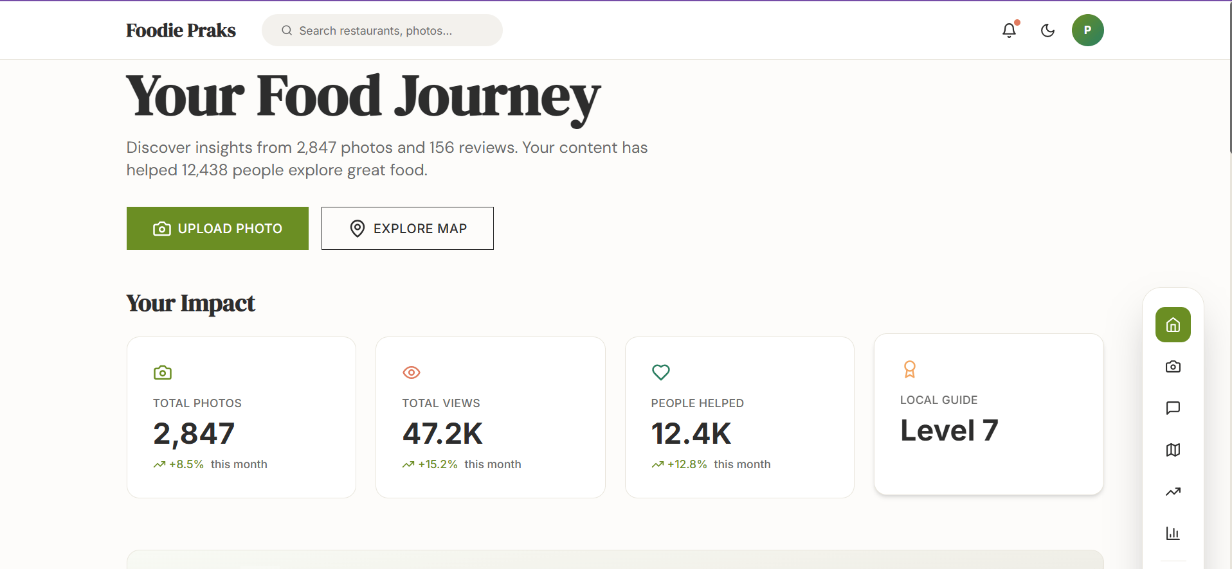Open the chat bubble icon in side navigation
This screenshot has width=1232, height=569.
click(x=1173, y=408)
